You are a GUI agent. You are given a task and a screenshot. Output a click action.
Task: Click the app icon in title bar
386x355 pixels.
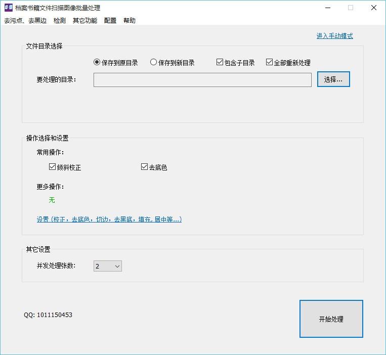click(x=8, y=8)
